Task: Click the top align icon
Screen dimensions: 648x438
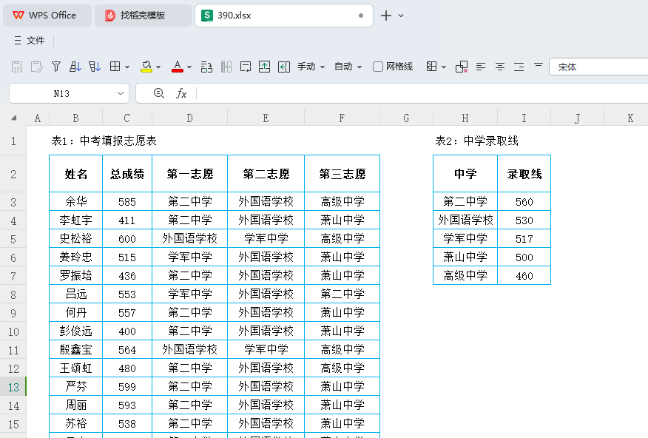Action: coord(538,65)
